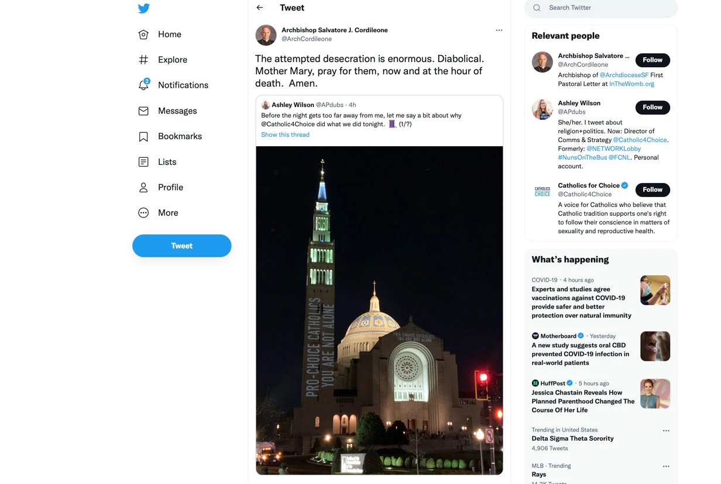Open tweet options three-dot menu

(x=499, y=30)
